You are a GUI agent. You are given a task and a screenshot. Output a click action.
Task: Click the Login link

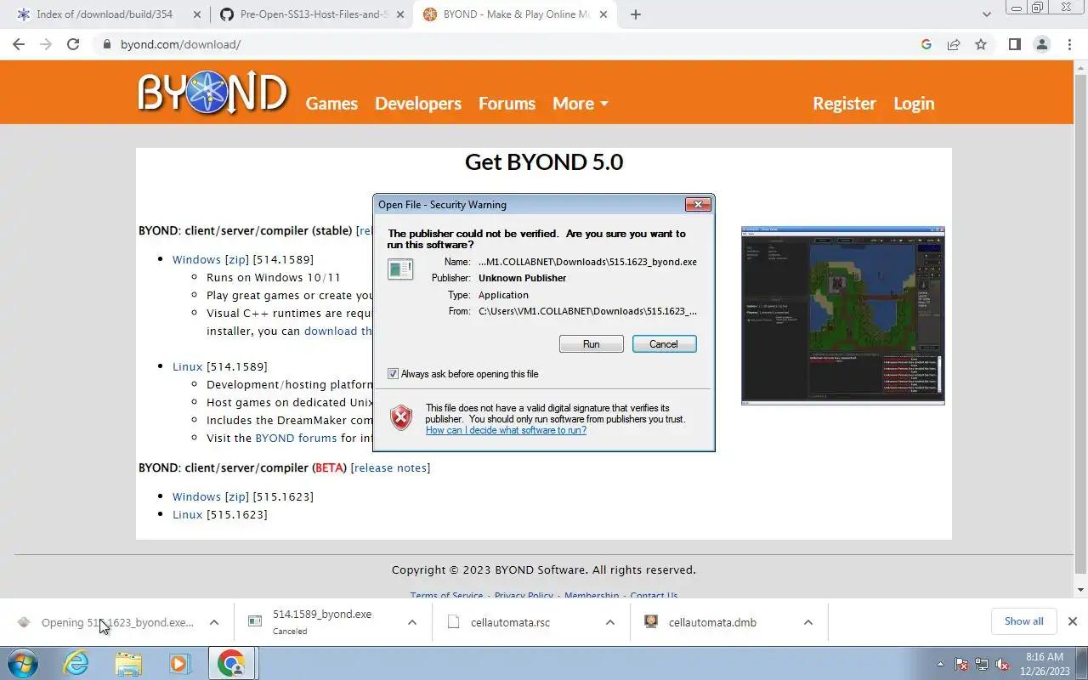(914, 103)
